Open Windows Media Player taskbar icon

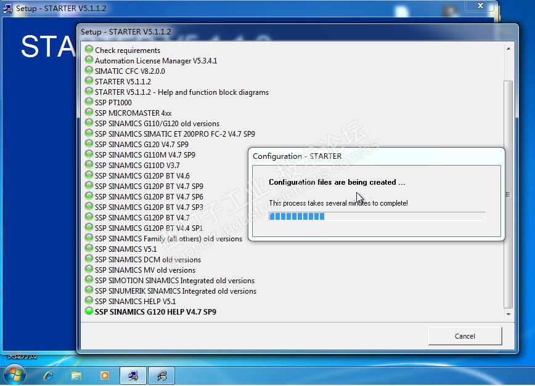tap(104, 376)
